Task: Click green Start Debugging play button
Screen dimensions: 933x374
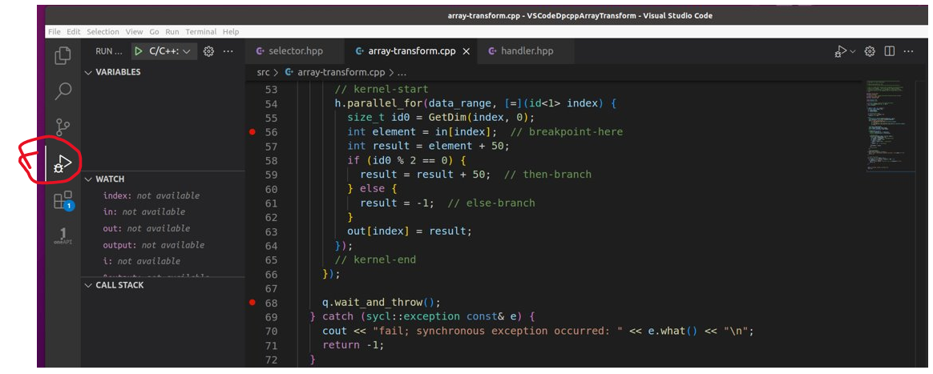Action: [x=138, y=51]
